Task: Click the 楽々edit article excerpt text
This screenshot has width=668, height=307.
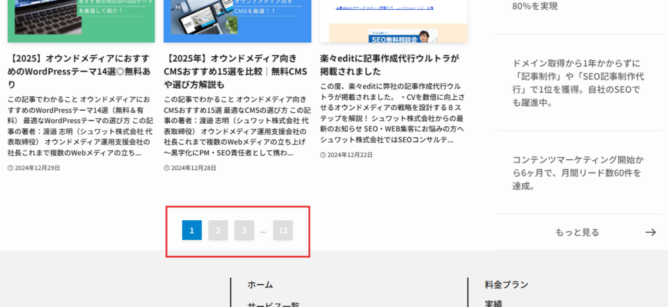Action: coord(393,113)
